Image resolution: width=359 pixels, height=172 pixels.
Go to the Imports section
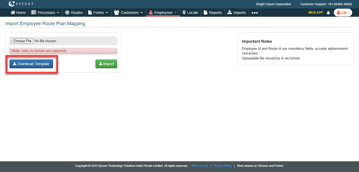(237, 13)
